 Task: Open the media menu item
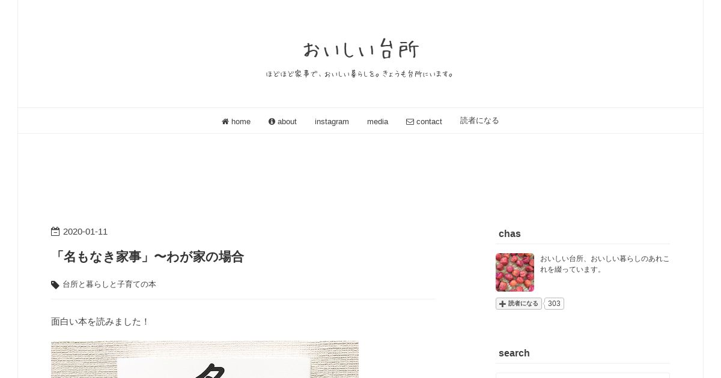pos(377,122)
